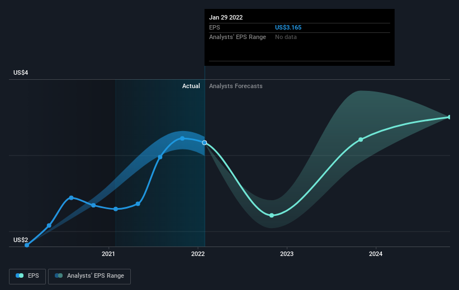459x290 pixels.
Task: Click the 2024 x-axis label
Action: [x=376, y=254]
